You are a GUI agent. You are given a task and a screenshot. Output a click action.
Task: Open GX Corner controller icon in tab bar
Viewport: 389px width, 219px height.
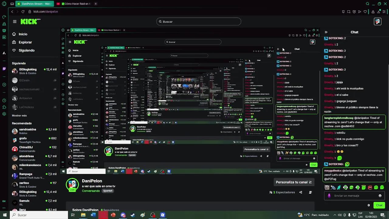tap(12, 4)
